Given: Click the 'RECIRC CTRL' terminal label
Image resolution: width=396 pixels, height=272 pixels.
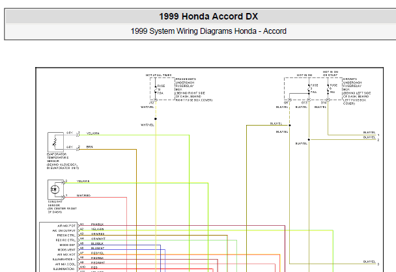Looking at the screenshot, I should point(66,240).
